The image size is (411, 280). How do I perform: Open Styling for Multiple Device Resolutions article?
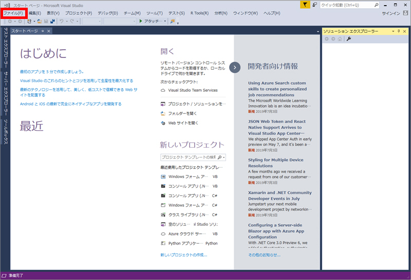pos(276,163)
